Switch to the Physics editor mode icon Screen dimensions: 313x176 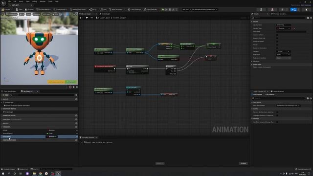click(x=307, y=9)
